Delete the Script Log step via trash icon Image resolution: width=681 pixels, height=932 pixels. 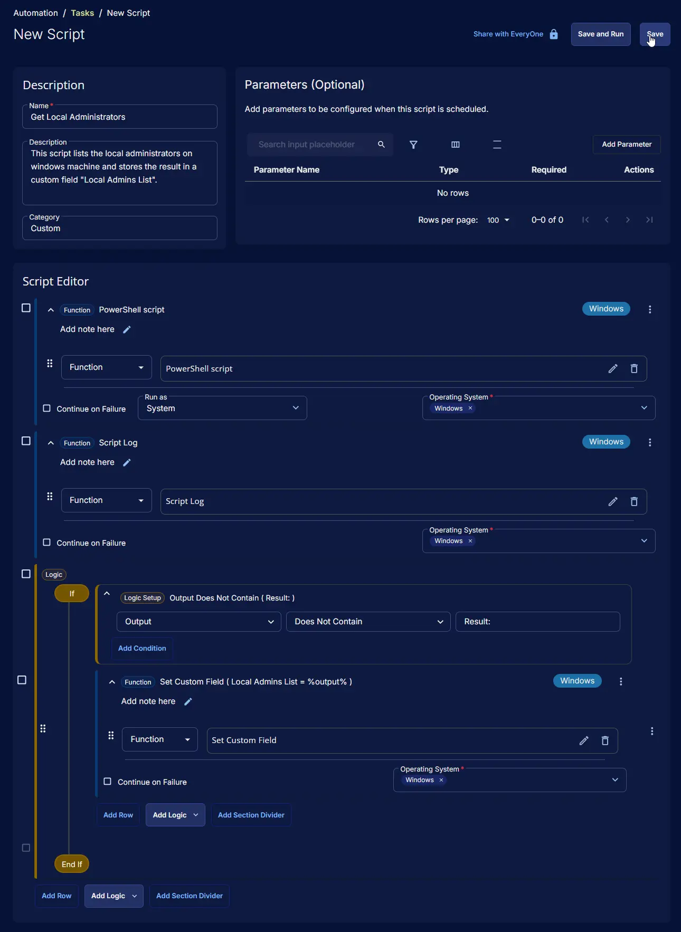(x=634, y=502)
